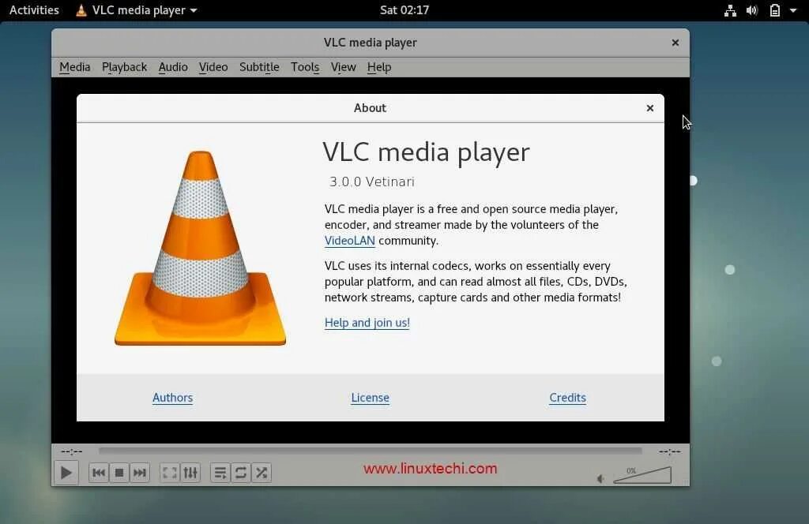View the License link
Image resolution: width=809 pixels, height=524 pixels.
pos(370,398)
